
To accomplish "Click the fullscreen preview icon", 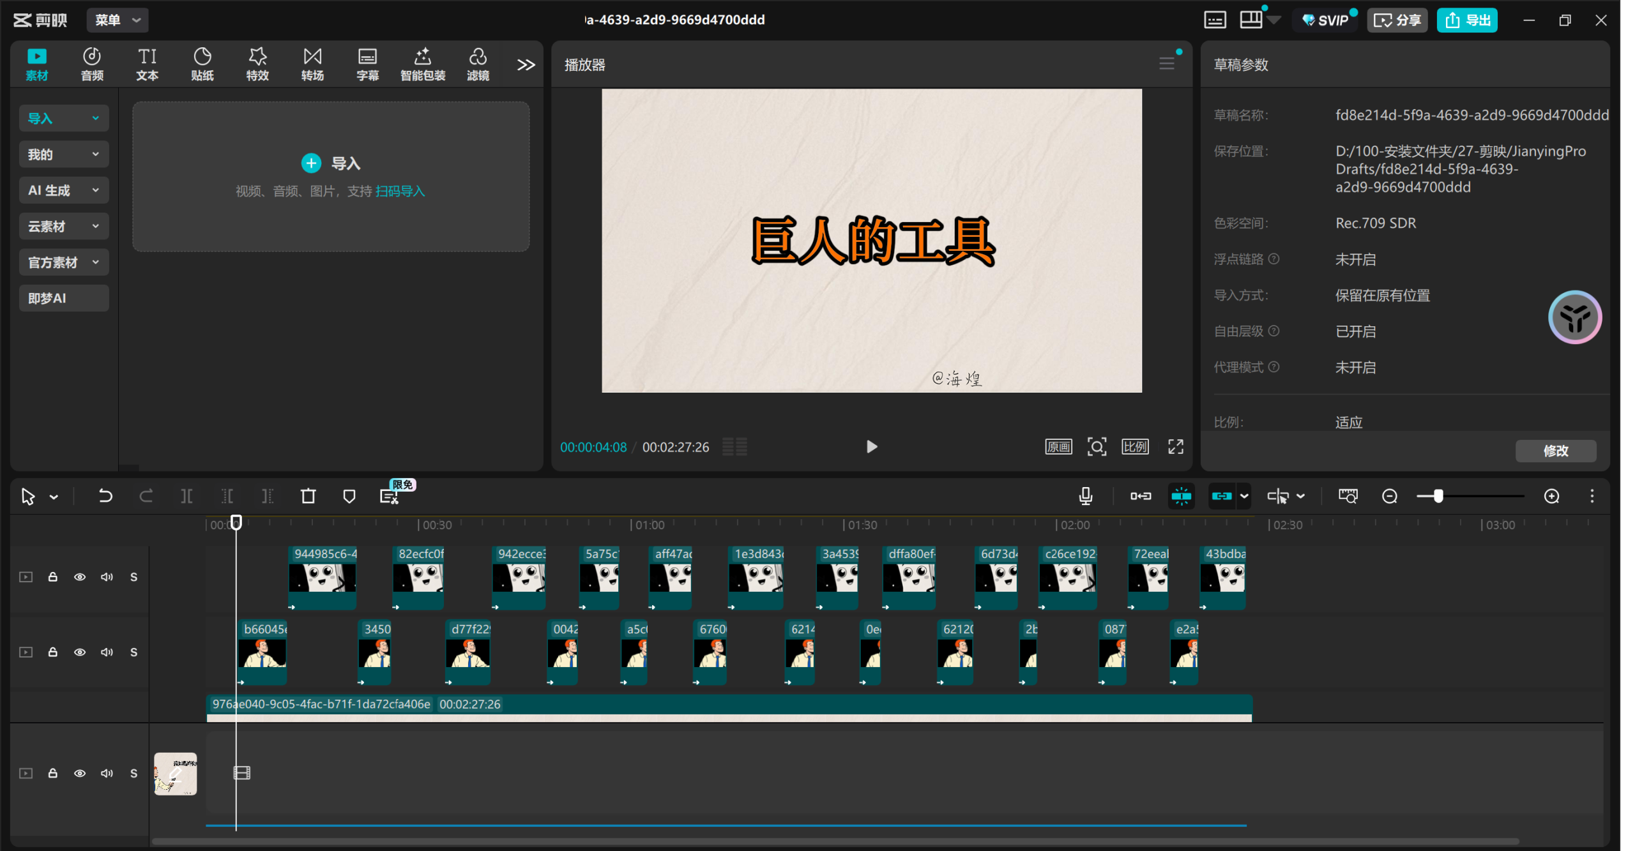I will tap(1176, 447).
